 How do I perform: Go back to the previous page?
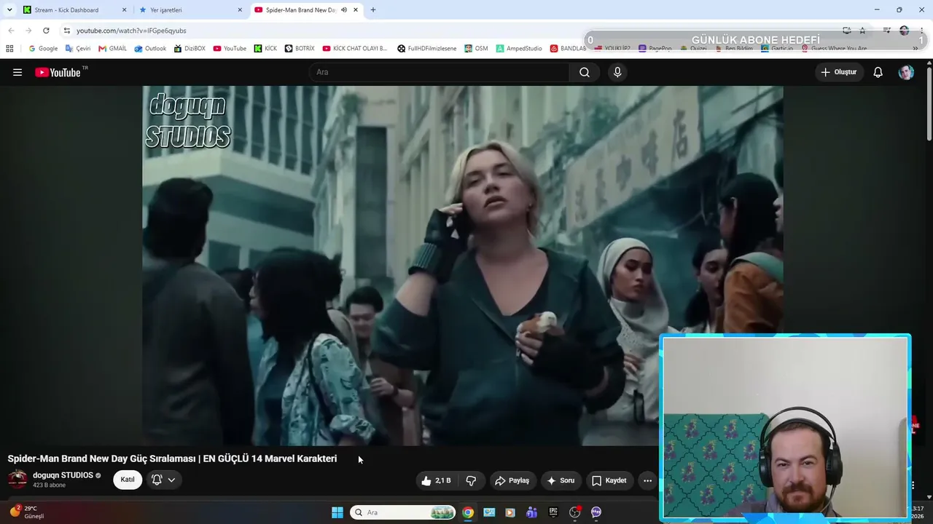point(11,31)
